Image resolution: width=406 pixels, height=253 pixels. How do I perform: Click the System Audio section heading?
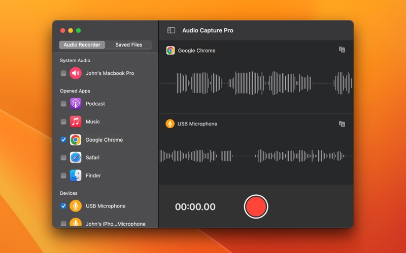pyautogui.click(x=75, y=60)
